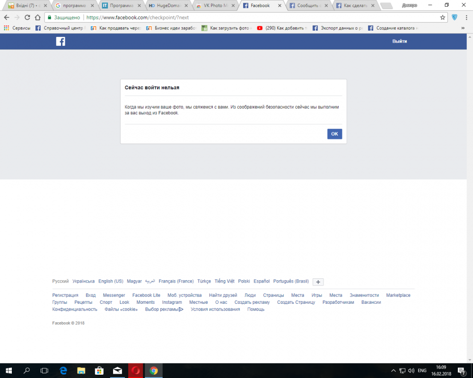The width and height of the screenshot is (473, 378).
Task: Open Chrome's three-dot menu
Action: pyautogui.click(x=466, y=17)
